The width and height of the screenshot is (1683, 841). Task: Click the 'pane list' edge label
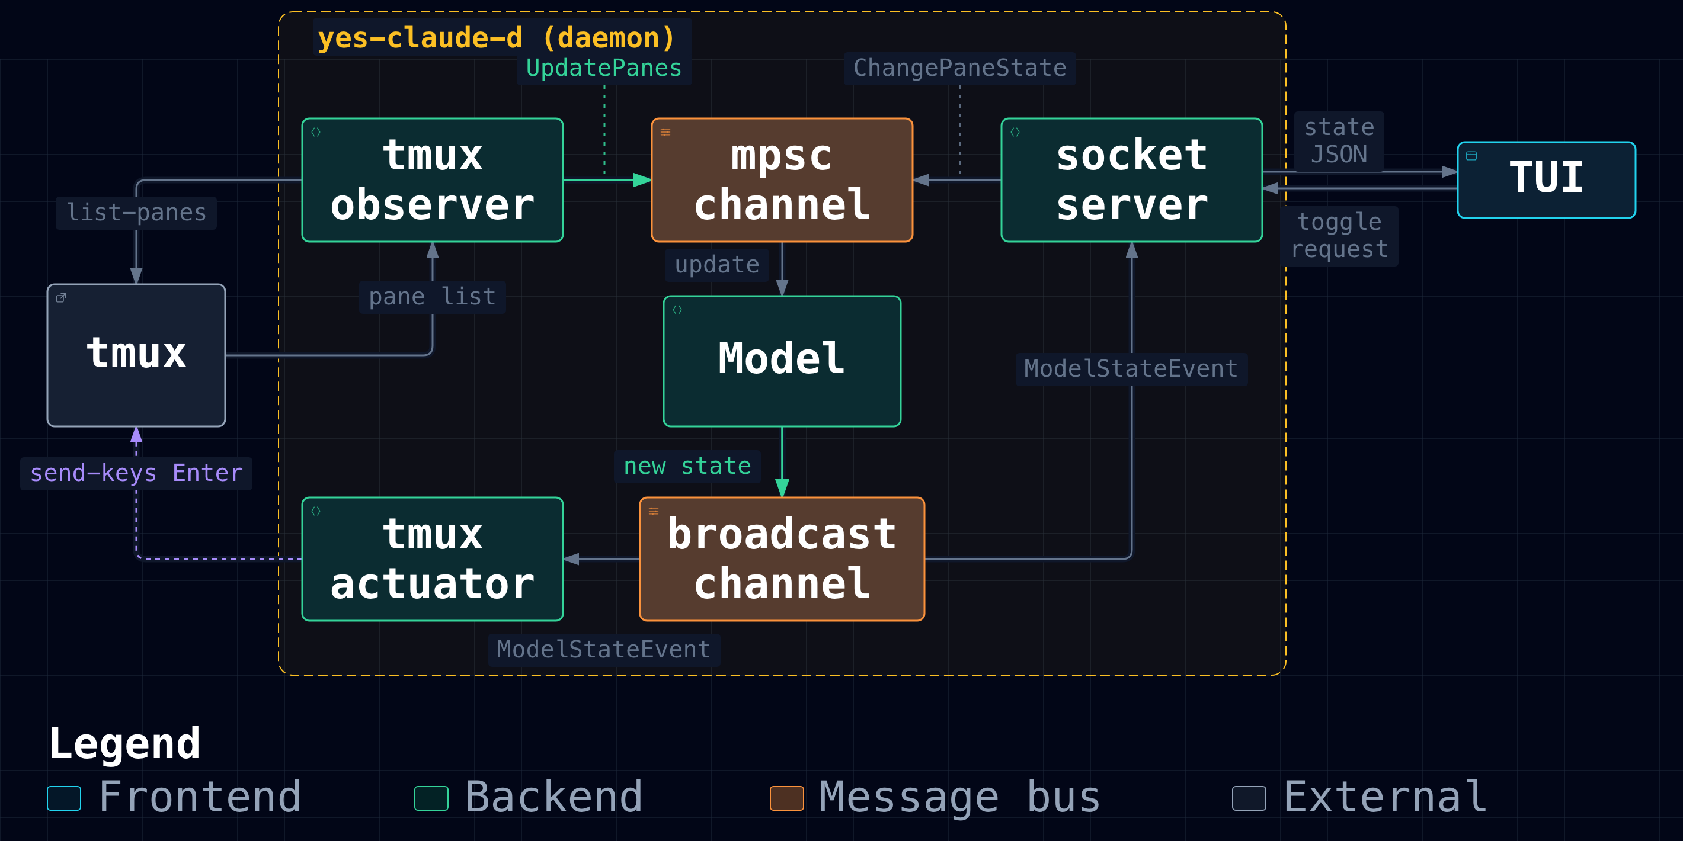tap(433, 297)
